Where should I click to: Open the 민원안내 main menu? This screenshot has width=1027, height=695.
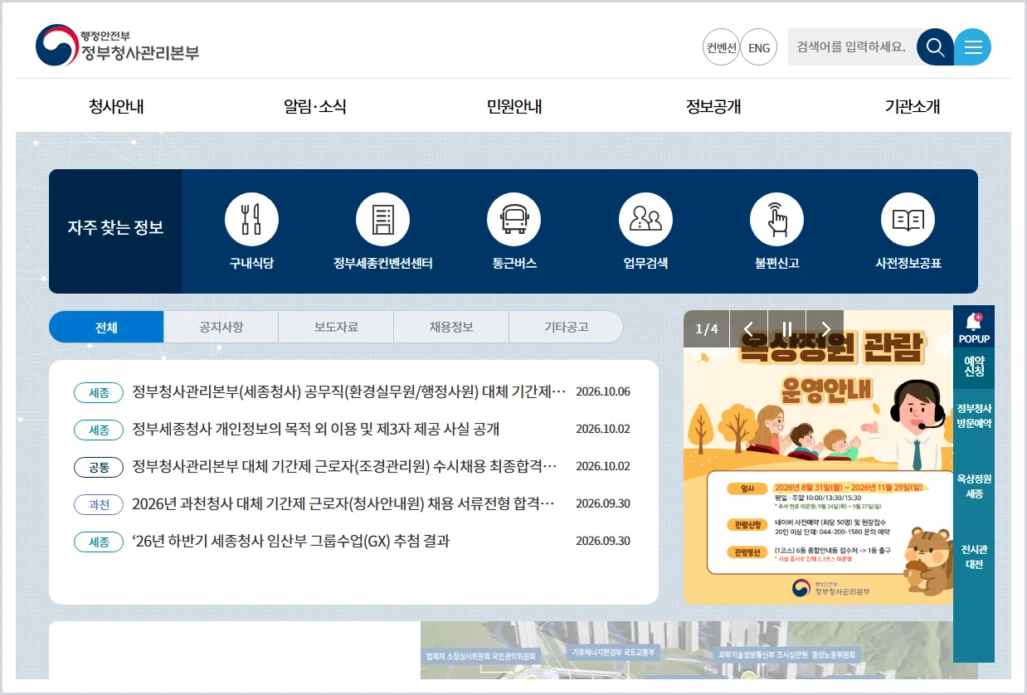click(x=514, y=106)
